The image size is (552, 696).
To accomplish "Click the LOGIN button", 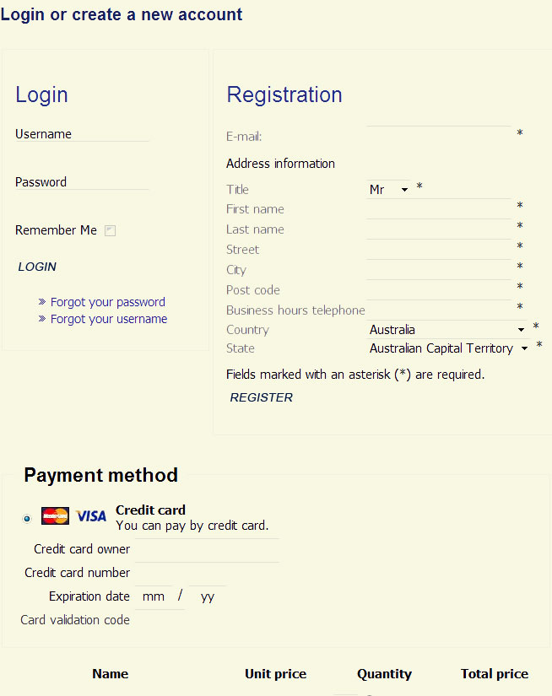I will point(37,267).
